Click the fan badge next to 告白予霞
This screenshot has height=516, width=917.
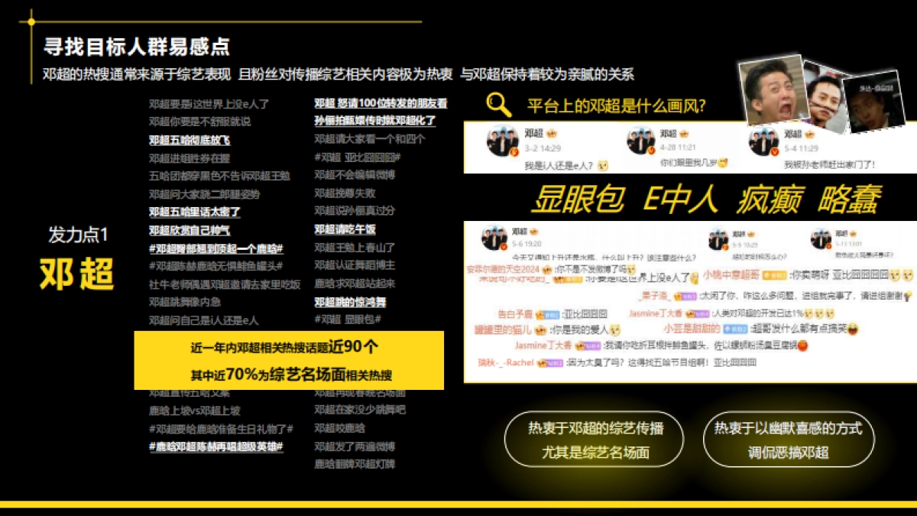click(546, 313)
